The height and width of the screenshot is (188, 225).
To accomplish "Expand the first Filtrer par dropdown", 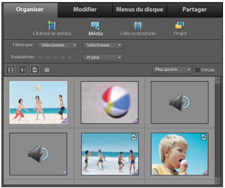I will click(58, 45).
